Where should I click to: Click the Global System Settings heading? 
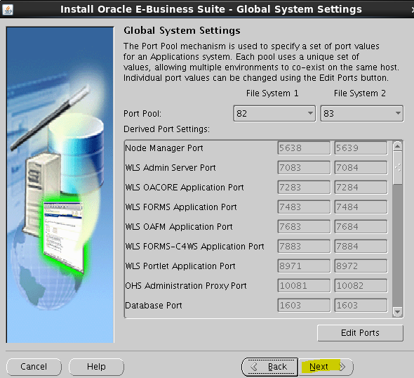click(x=182, y=30)
